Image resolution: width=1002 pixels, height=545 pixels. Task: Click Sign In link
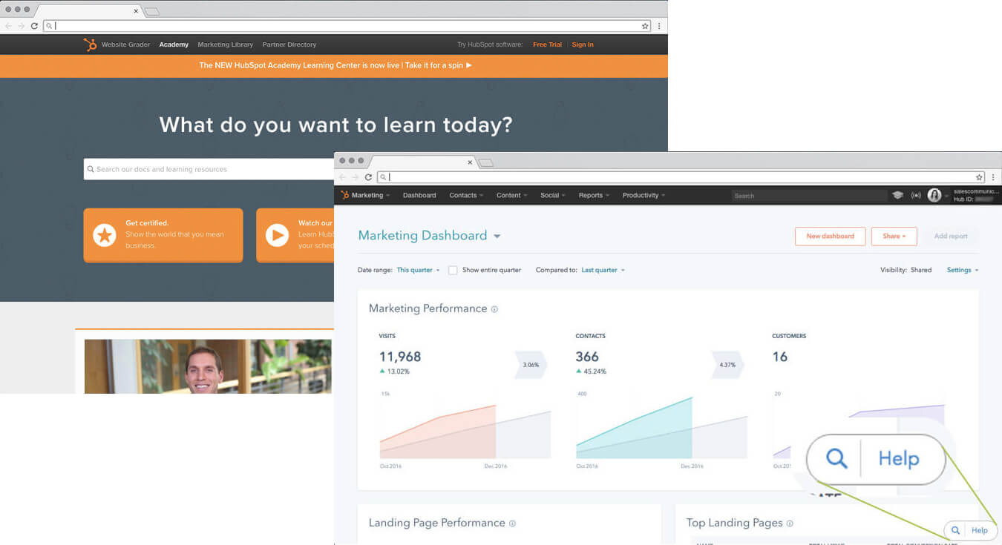583,44
